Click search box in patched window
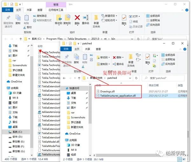 click(163, 78)
